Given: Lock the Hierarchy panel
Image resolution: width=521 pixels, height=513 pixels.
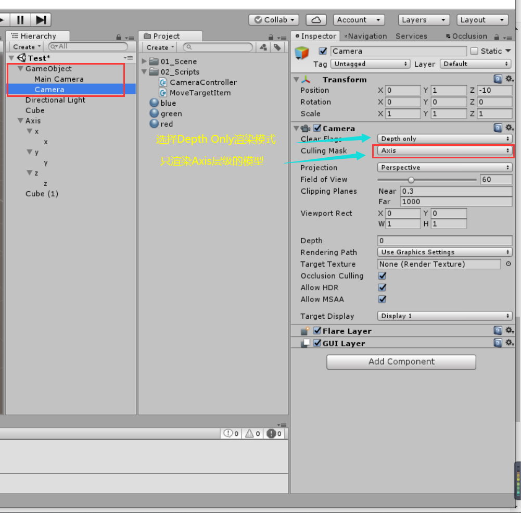Looking at the screenshot, I should click(119, 37).
